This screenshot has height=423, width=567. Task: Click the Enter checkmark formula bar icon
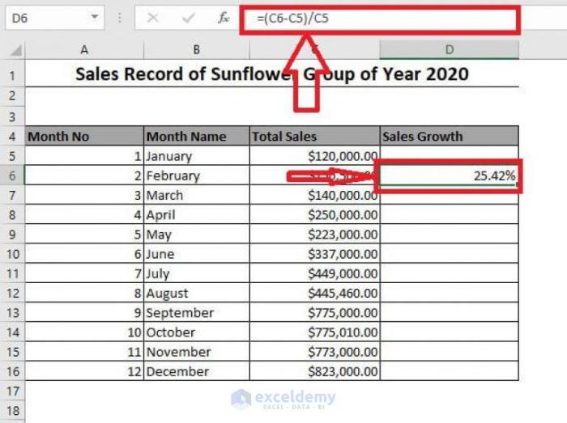188,18
